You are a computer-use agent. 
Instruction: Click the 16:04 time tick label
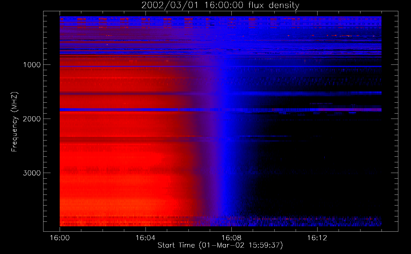click(x=146, y=238)
